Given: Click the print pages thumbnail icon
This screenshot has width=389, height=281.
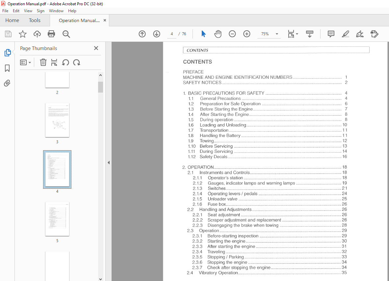Looking at the screenshot, I should [54, 62].
